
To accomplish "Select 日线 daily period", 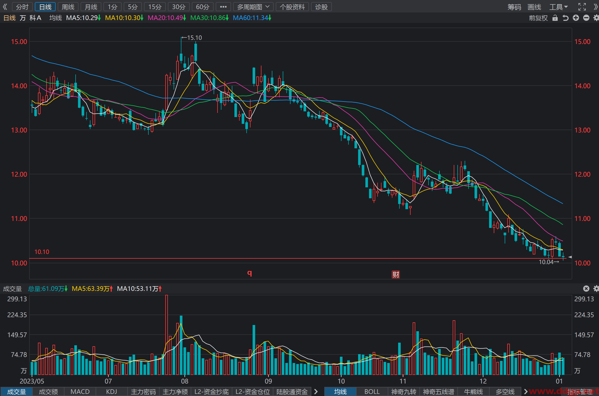I will (45, 7).
